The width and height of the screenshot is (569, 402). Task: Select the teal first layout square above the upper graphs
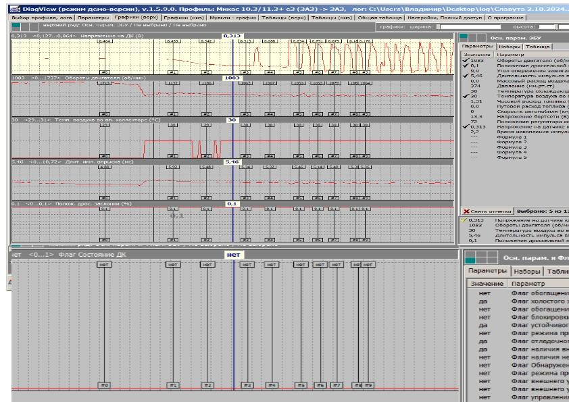click(16, 26)
